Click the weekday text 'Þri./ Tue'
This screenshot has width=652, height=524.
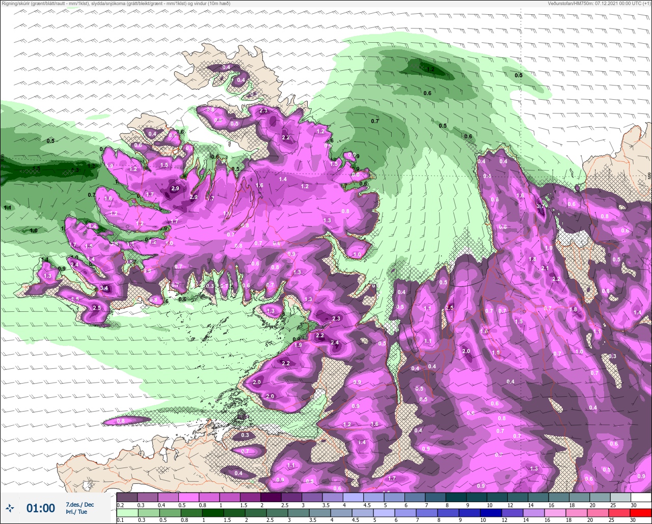(x=76, y=512)
